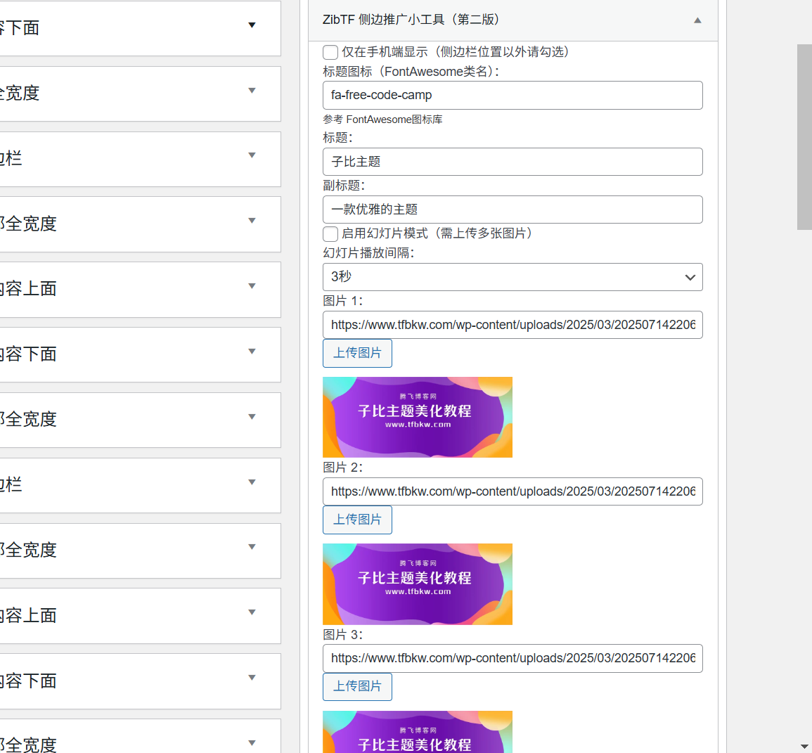The width and height of the screenshot is (812, 753).
Task: Click the 上传图片 button under 图片 1
Action: (357, 353)
